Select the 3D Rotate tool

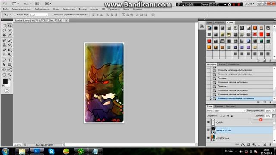click(x=4, y=70)
